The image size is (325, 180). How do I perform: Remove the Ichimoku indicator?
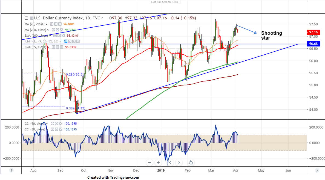pos(78,41)
